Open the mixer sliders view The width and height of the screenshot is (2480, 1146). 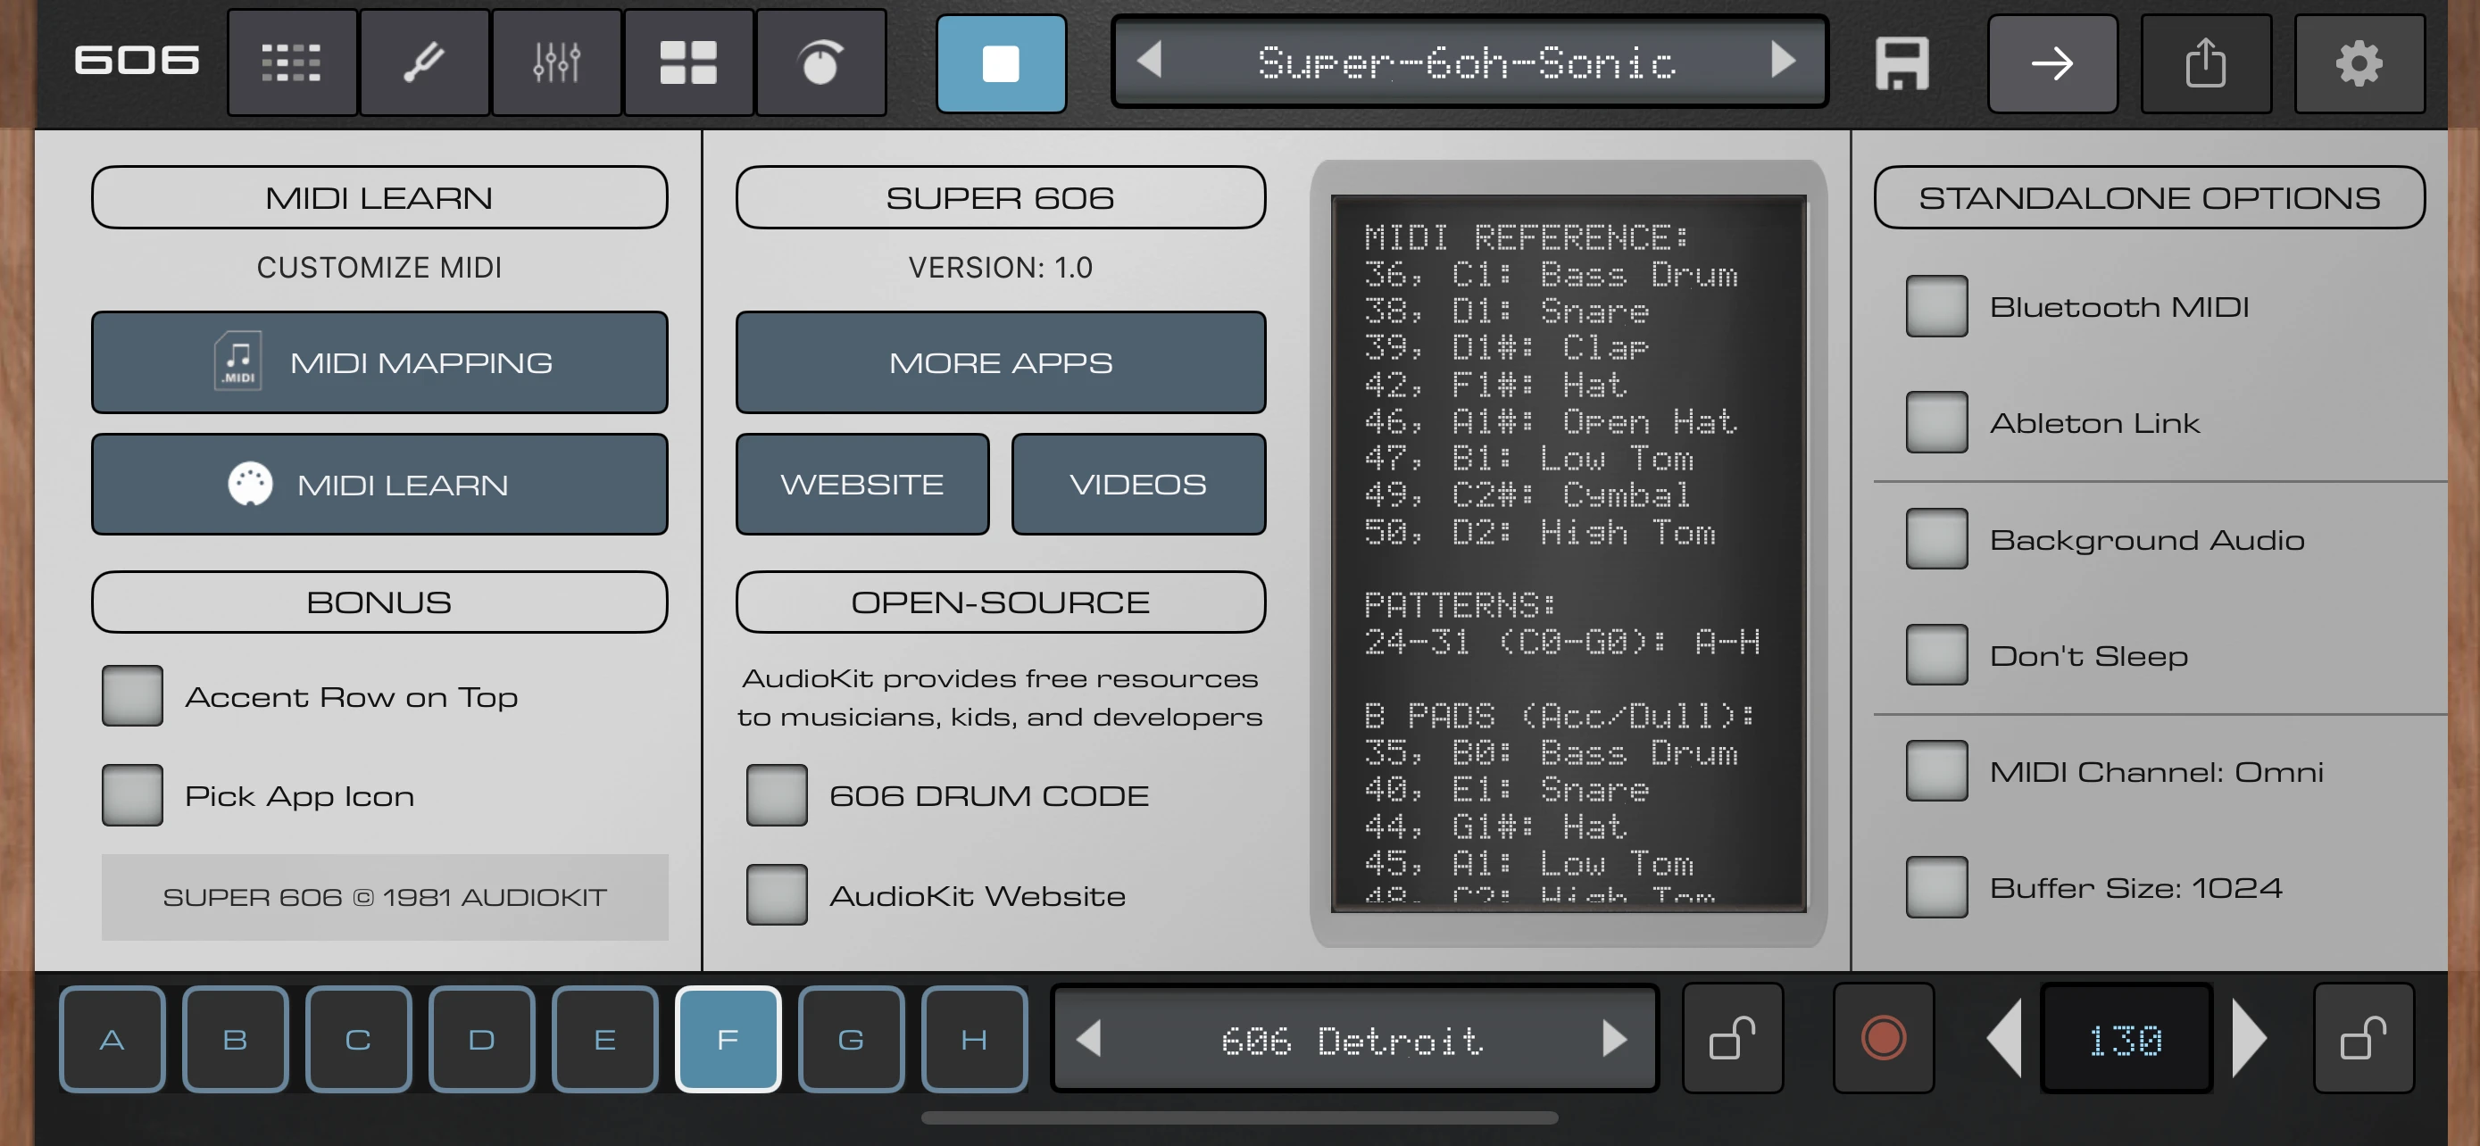556,63
